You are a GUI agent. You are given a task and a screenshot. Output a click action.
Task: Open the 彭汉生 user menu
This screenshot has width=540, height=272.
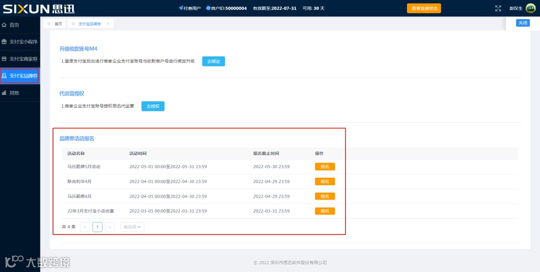(516, 8)
